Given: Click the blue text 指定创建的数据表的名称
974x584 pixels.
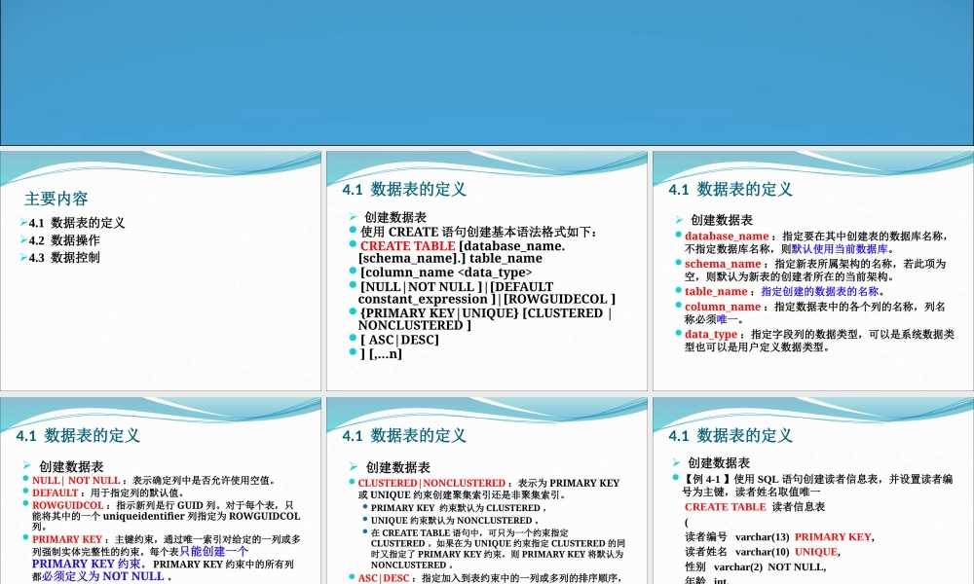Looking at the screenshot, I should 819,291.
